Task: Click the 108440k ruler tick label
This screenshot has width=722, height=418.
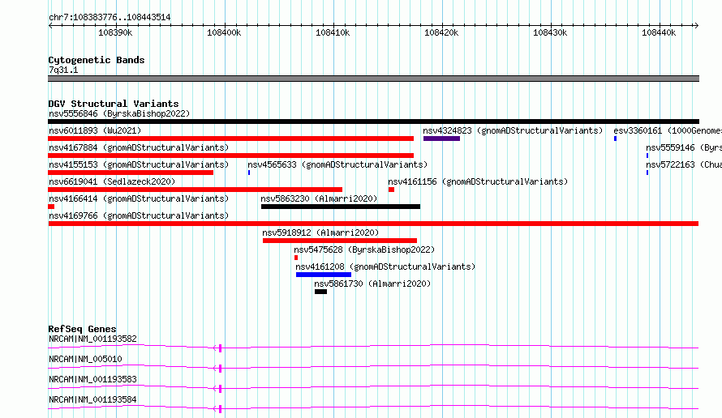Action: [659, 32]
